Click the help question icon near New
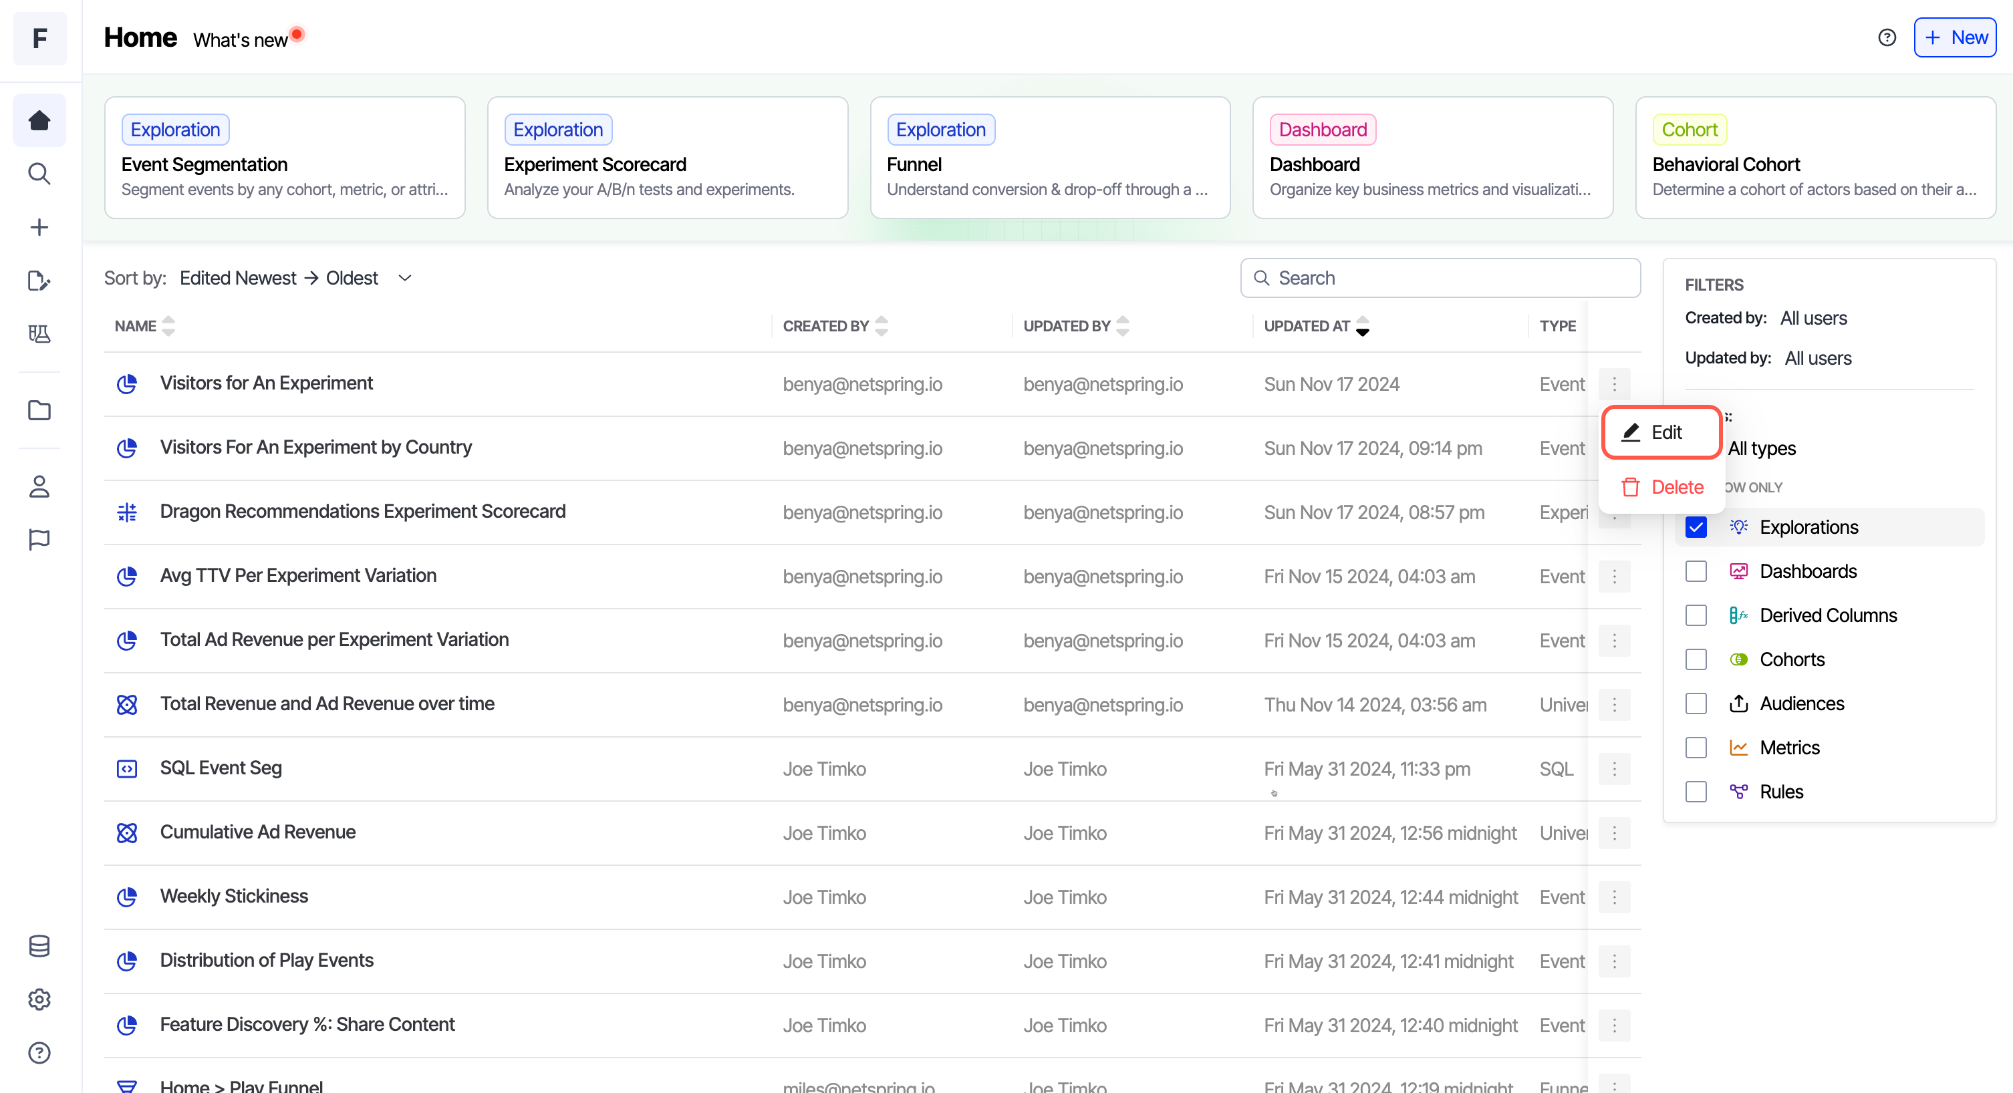The height and width of the screenshot is (1093, 2013). tap(1887, 37)
